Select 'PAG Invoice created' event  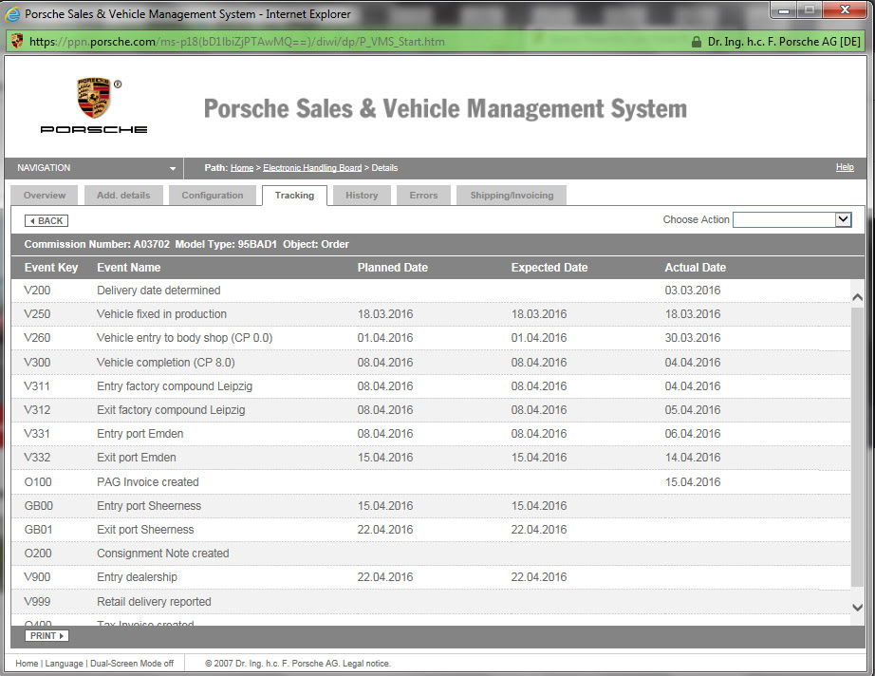click(x=147, y=481)
